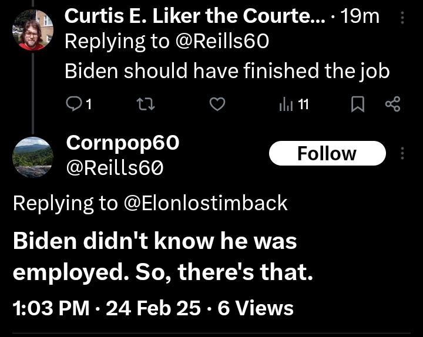Click the 1:03 PM timestamp
The width and height of the screenshot is (423, 337).
tap(51, 308)
